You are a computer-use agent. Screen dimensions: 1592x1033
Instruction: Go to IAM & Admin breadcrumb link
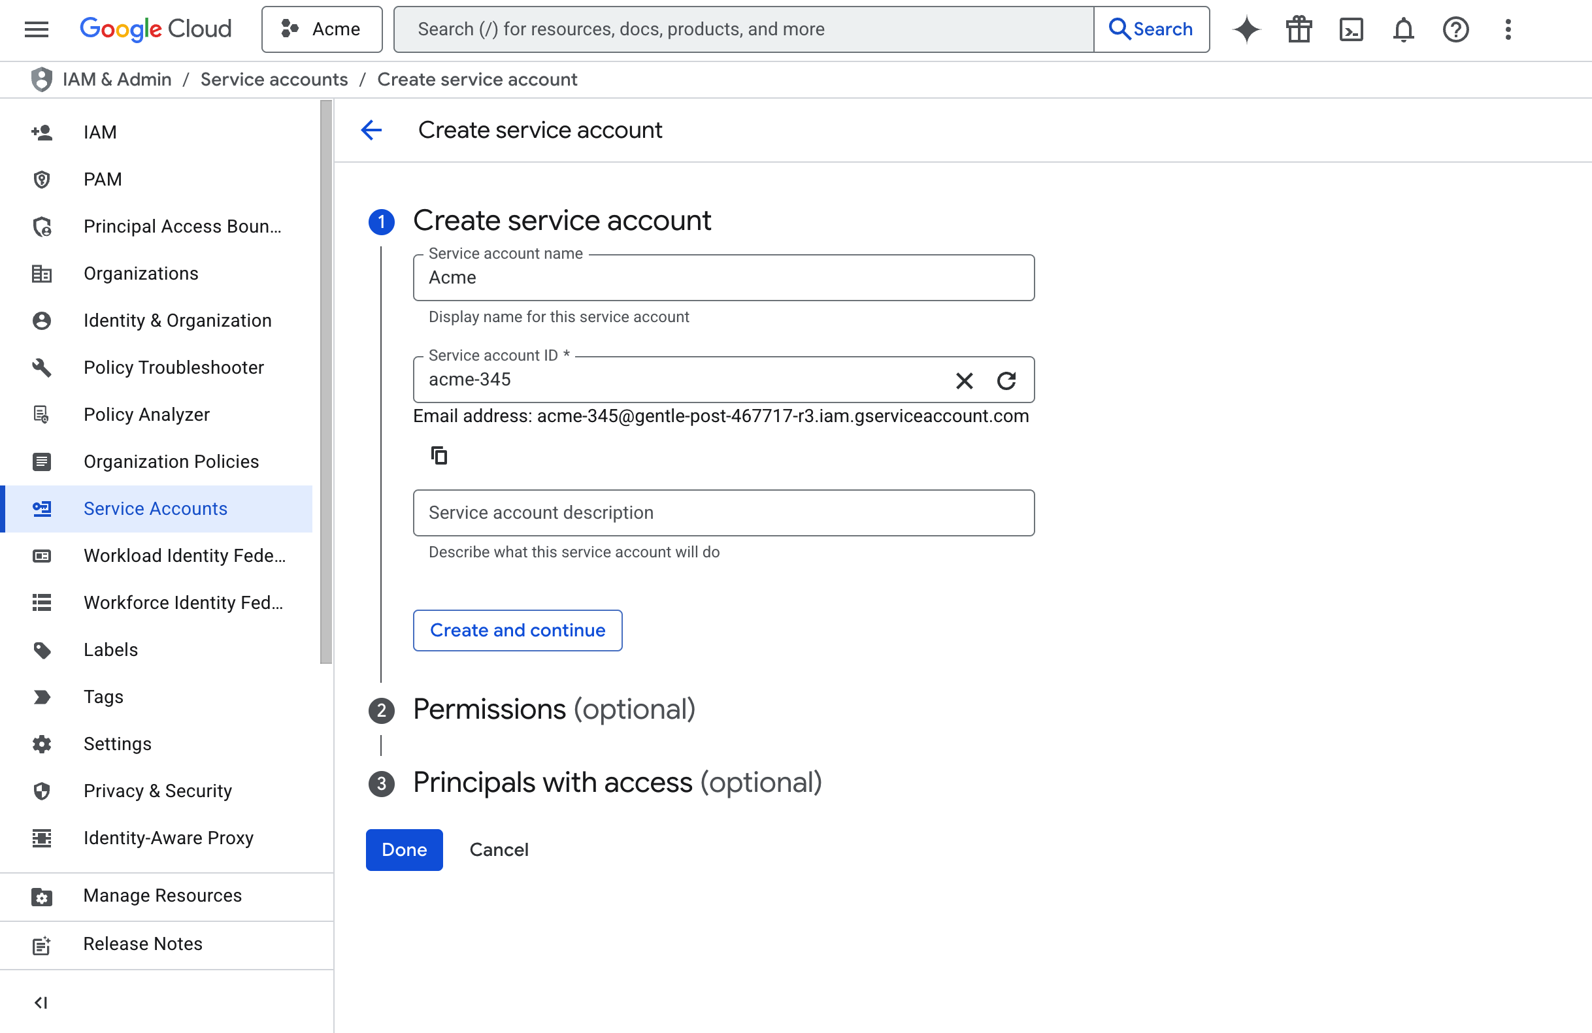click(117, 80)
